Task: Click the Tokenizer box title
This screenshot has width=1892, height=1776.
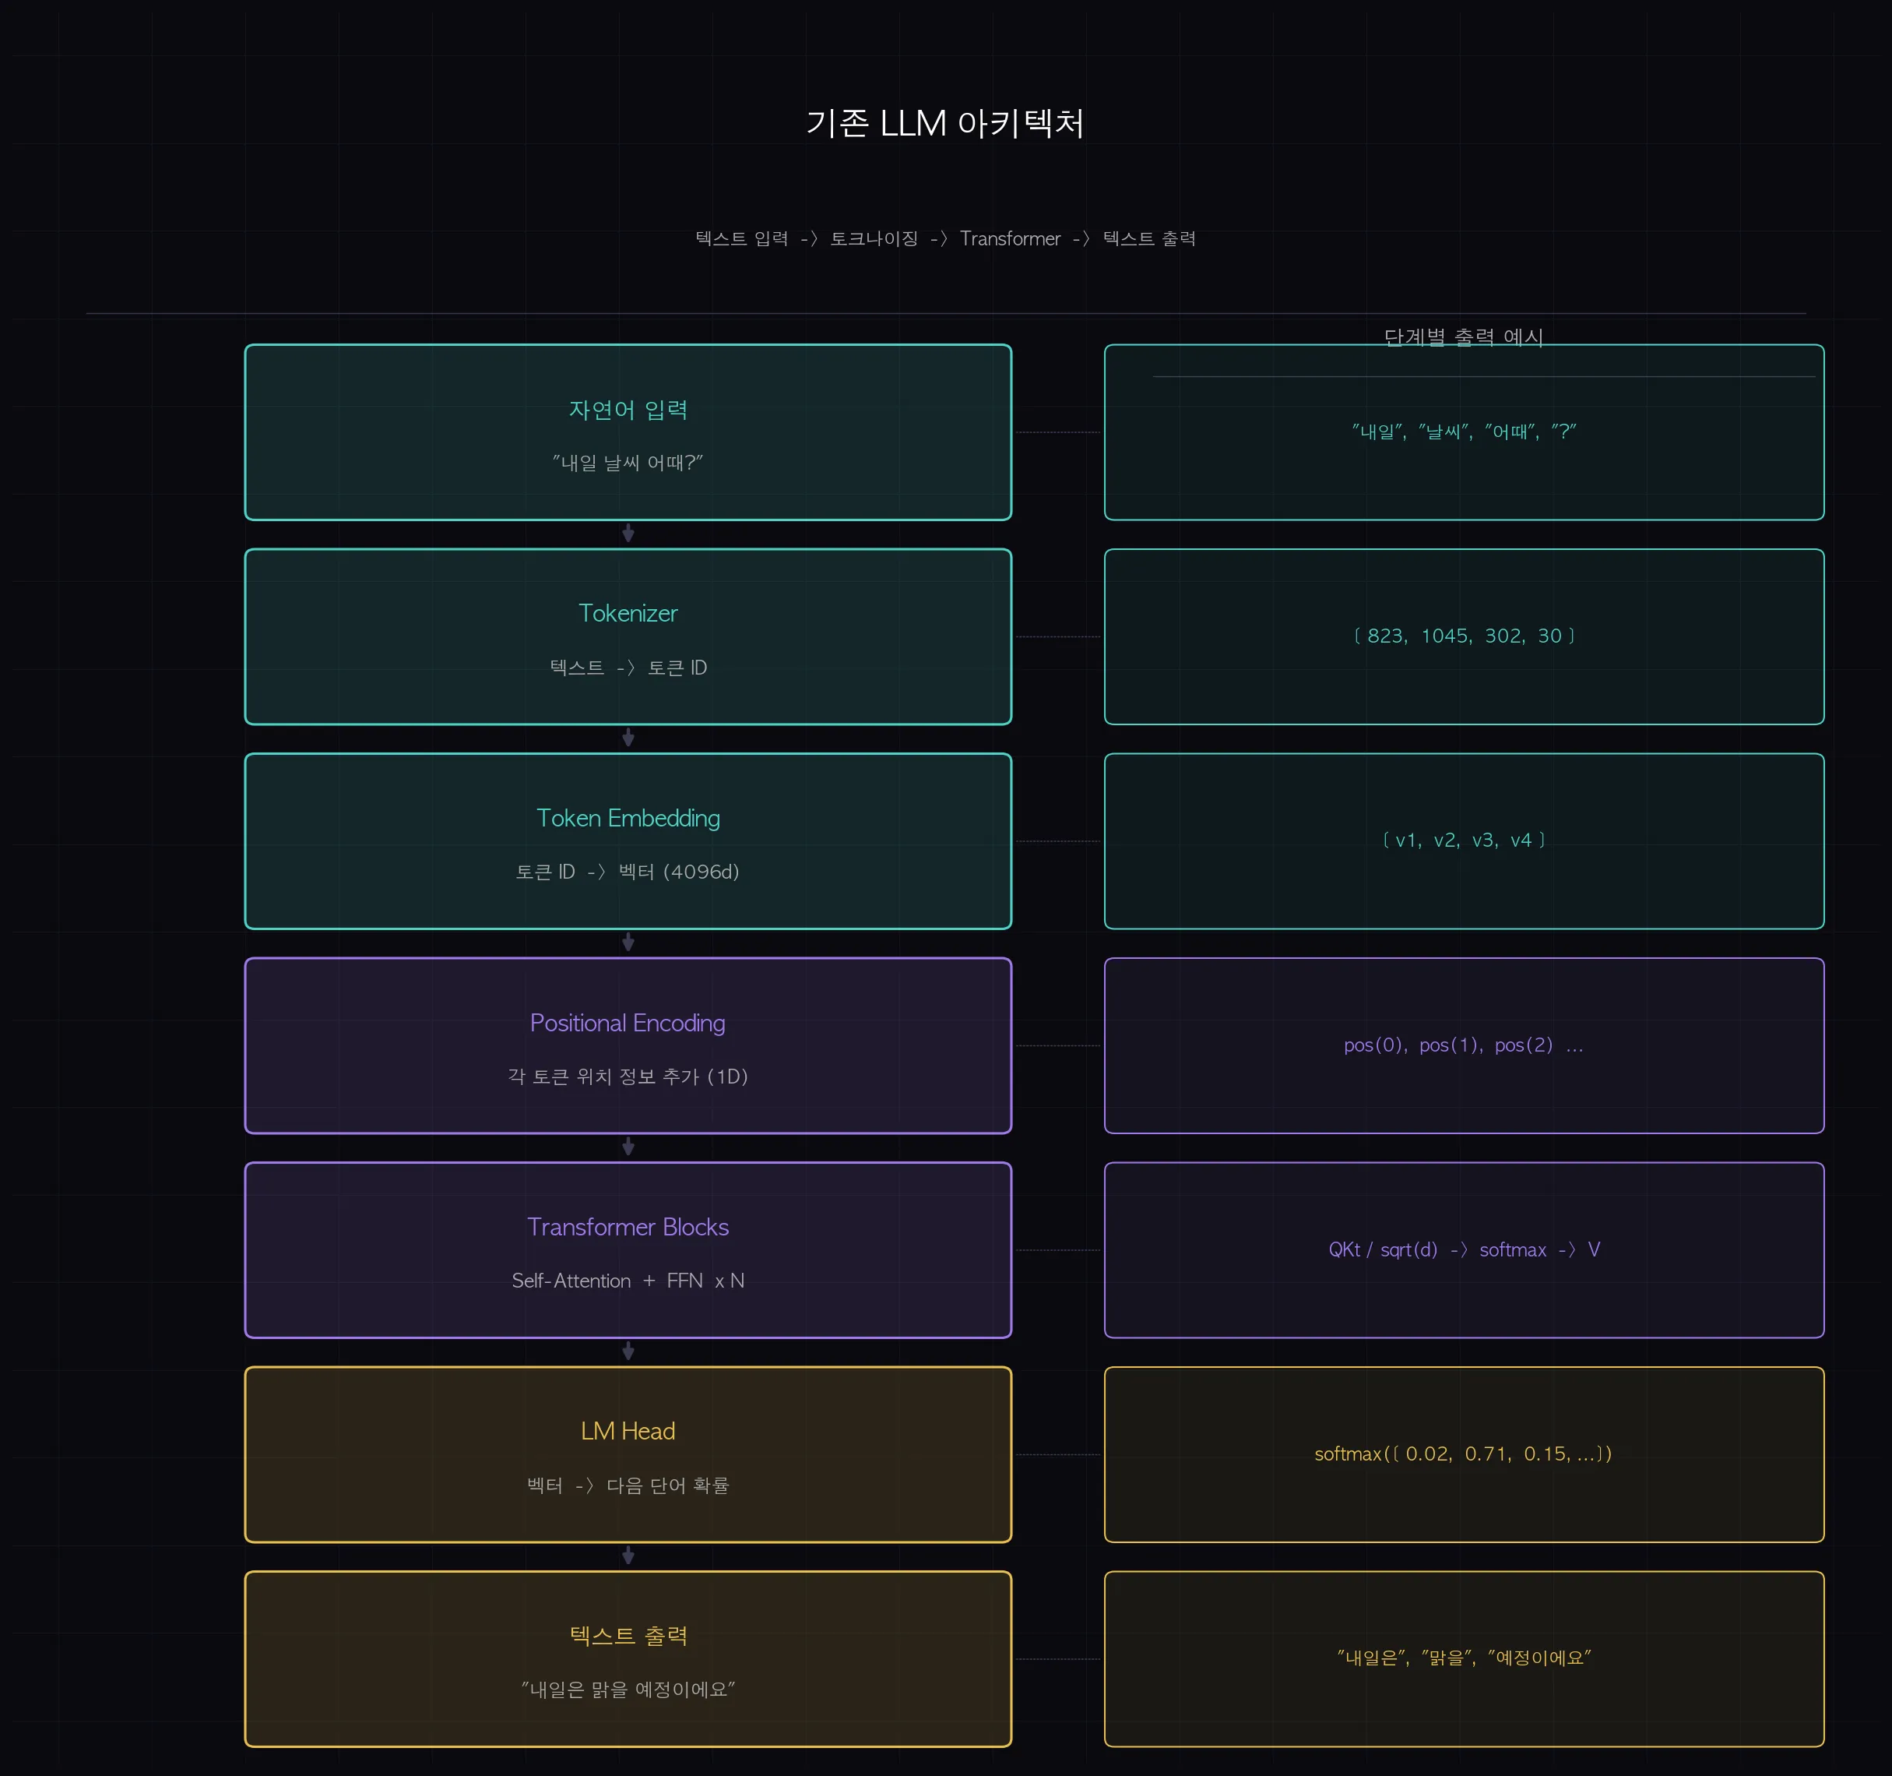Action: (x=628, y=613)
